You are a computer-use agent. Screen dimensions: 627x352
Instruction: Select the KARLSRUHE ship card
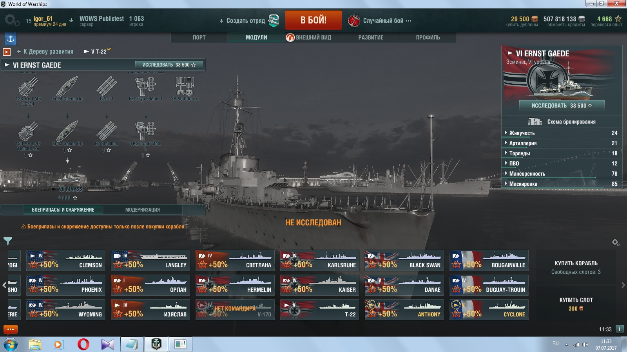pos(320,260)
